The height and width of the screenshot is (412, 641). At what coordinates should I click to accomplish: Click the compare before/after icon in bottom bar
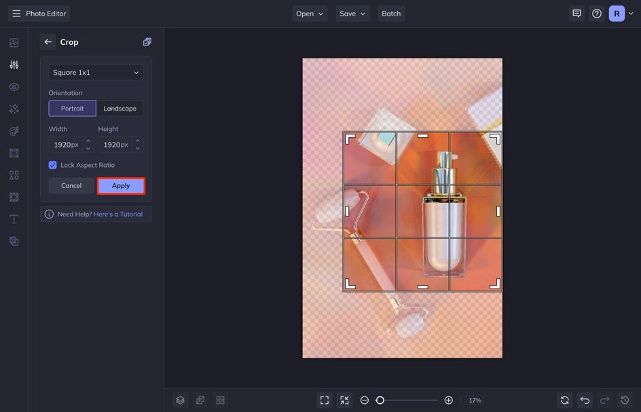200,400
